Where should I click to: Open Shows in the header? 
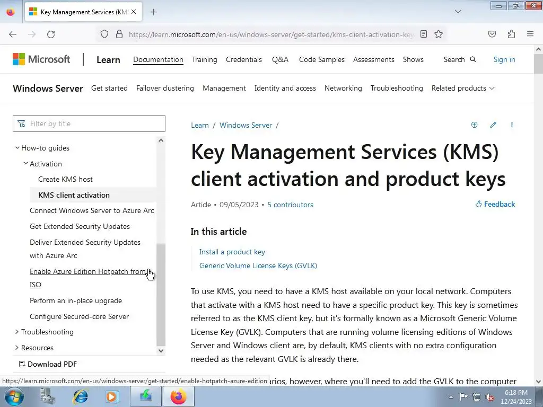[x=413, y=59]
